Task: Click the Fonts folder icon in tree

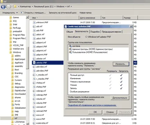Action: coord(12,104)
